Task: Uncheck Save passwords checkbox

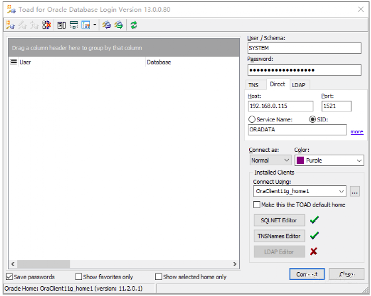Action: [x=9, y=277]
